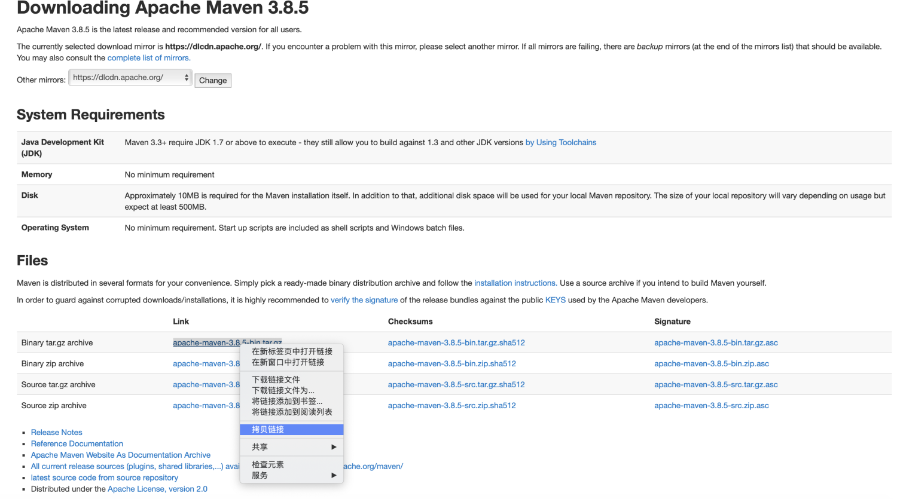Click the Source zip archive download link

pos(206,405)
